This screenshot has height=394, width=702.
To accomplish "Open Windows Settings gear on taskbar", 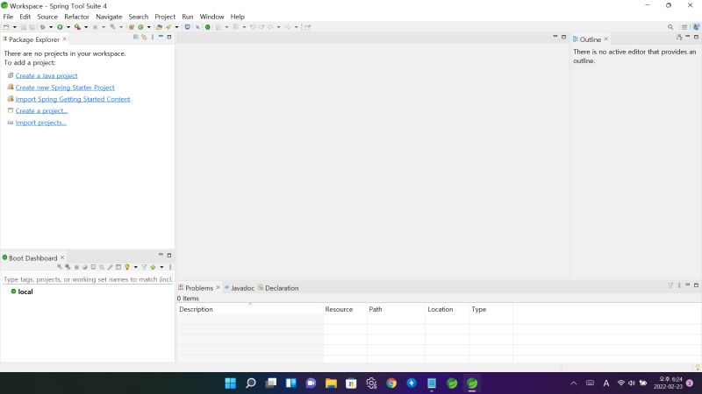I will [371, 383].
